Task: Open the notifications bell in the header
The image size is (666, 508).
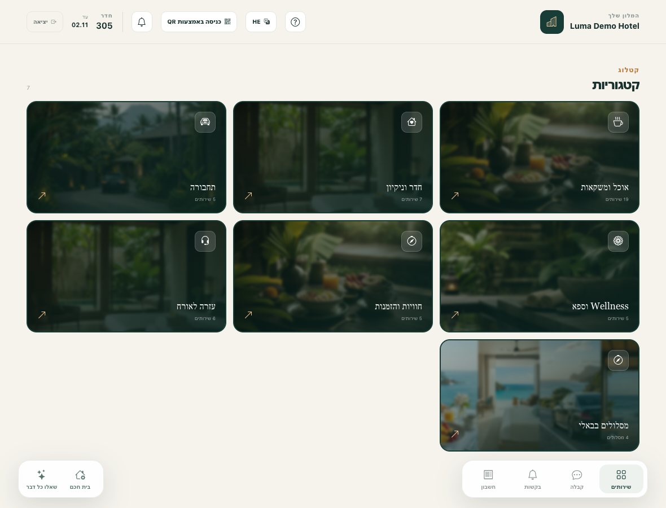Action: [142, 21]
